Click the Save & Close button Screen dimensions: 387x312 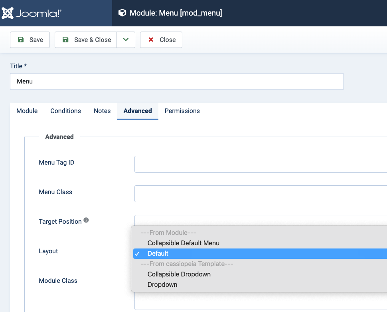[x=86, y=40]
